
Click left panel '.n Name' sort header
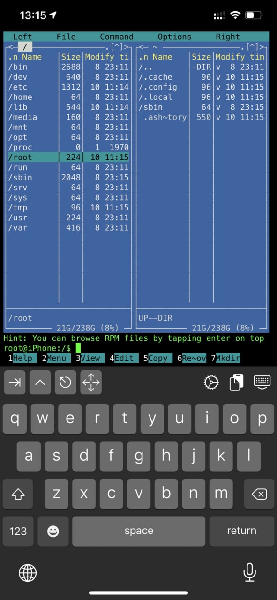click(25, 57)
